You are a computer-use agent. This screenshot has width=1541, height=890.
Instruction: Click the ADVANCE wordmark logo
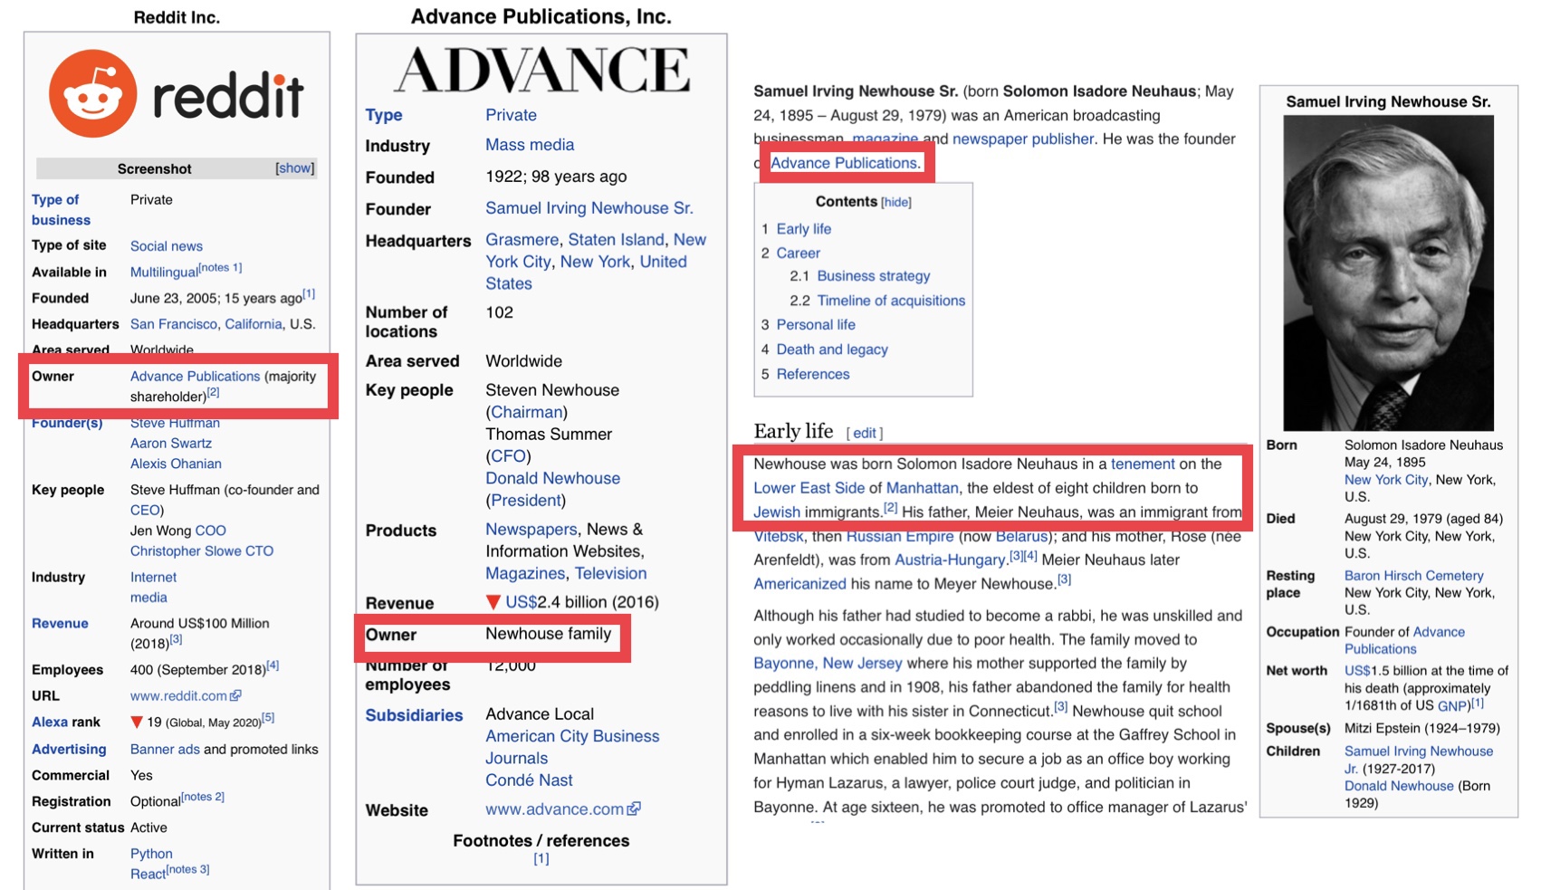tap(541, 70)
